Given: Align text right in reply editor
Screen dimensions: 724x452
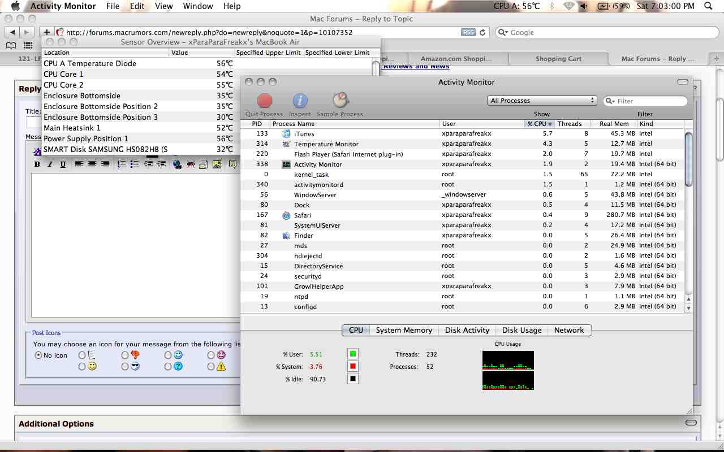Looking at the screenshot, I should pyautogui.click(x=105, y=164).
